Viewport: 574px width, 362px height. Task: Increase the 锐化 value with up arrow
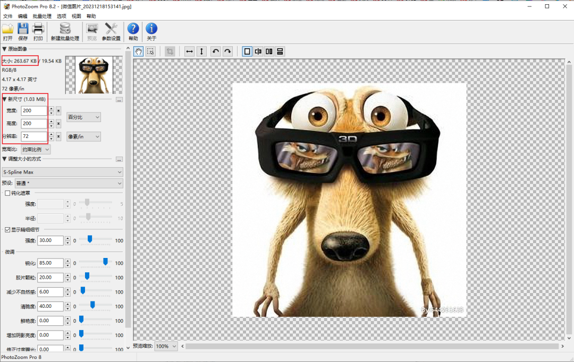pos(67,261)
